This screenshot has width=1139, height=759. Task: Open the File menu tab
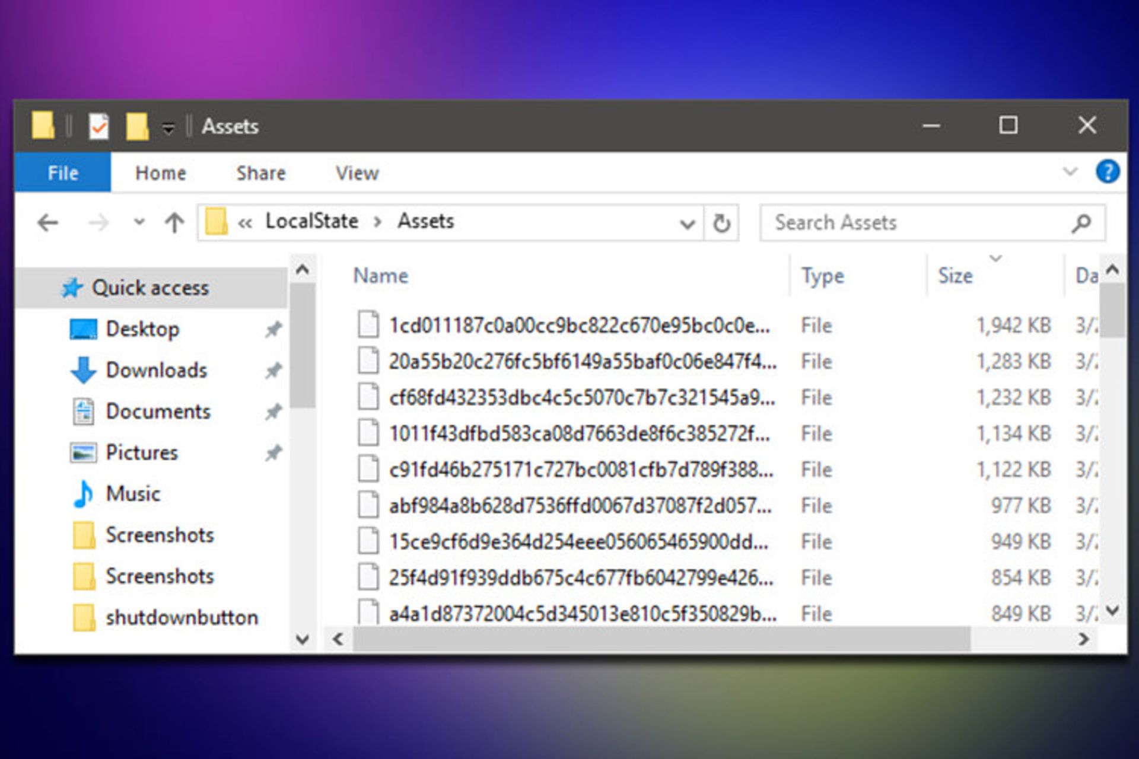point(63,173)
